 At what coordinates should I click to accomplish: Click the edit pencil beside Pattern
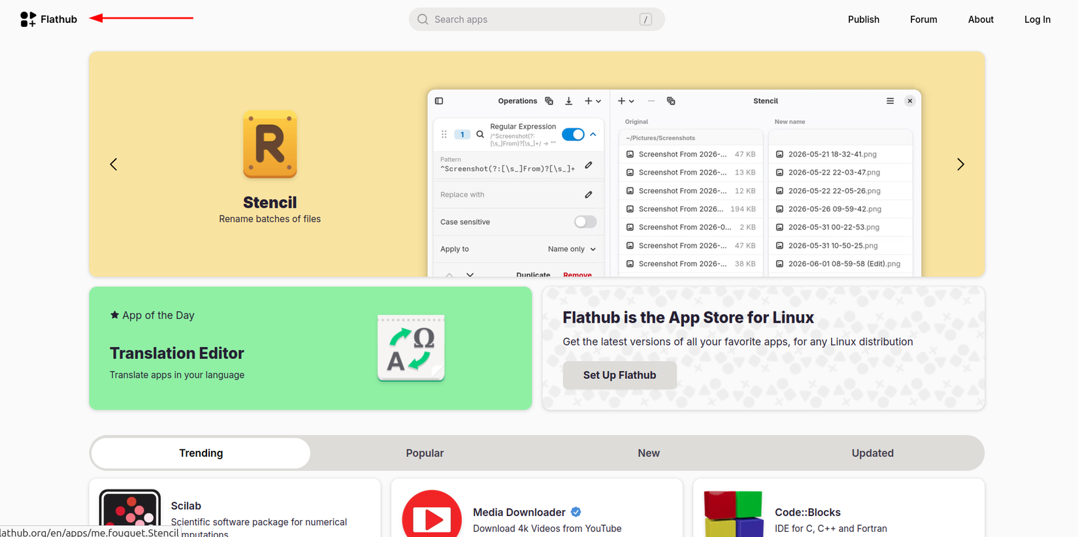click(x=589, y=165)
